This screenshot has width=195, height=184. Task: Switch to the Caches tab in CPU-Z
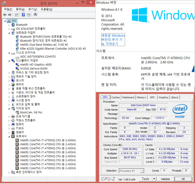coord(115,97)
